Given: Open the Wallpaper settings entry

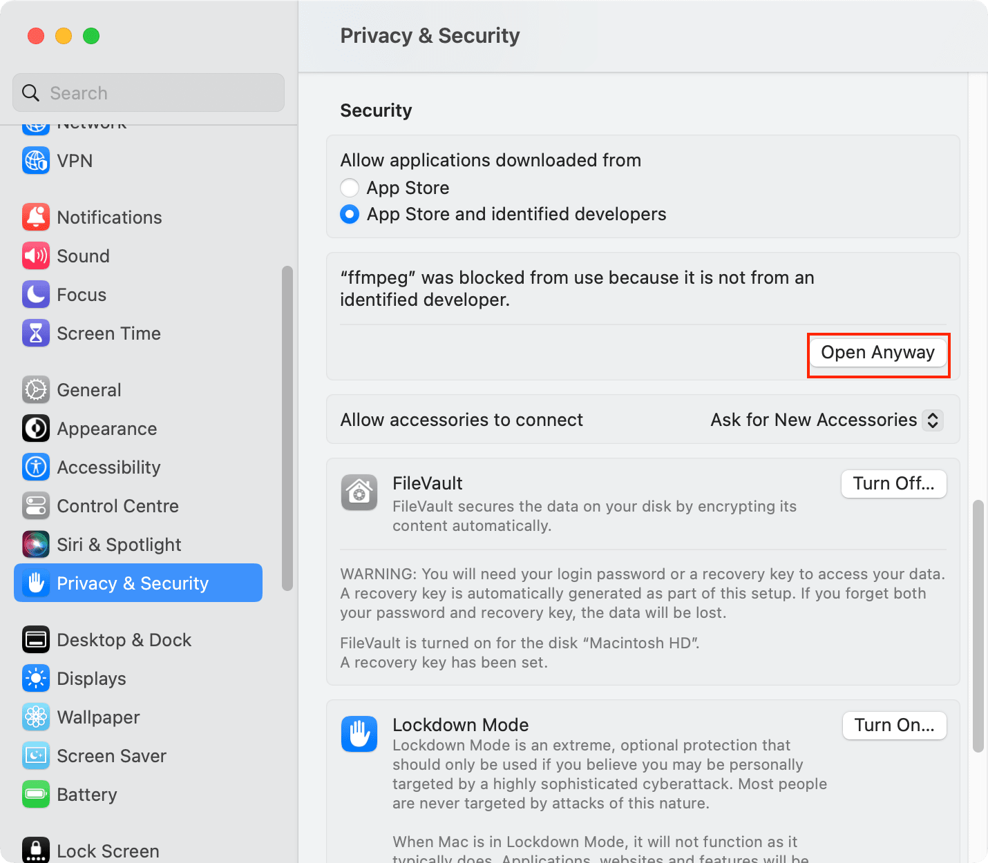Looking at the screenshot, I should coord(98,717).
